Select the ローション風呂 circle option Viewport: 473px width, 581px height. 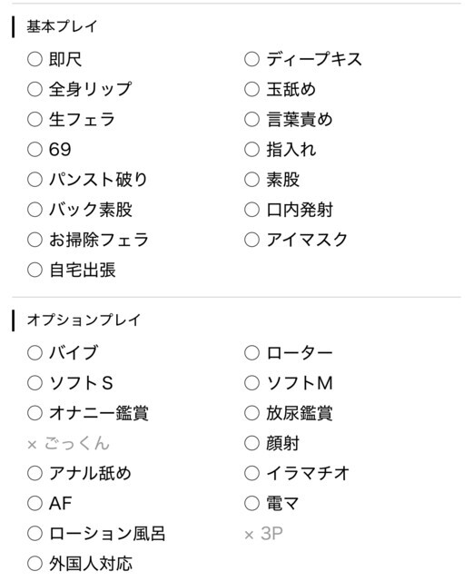click(34, 533)
